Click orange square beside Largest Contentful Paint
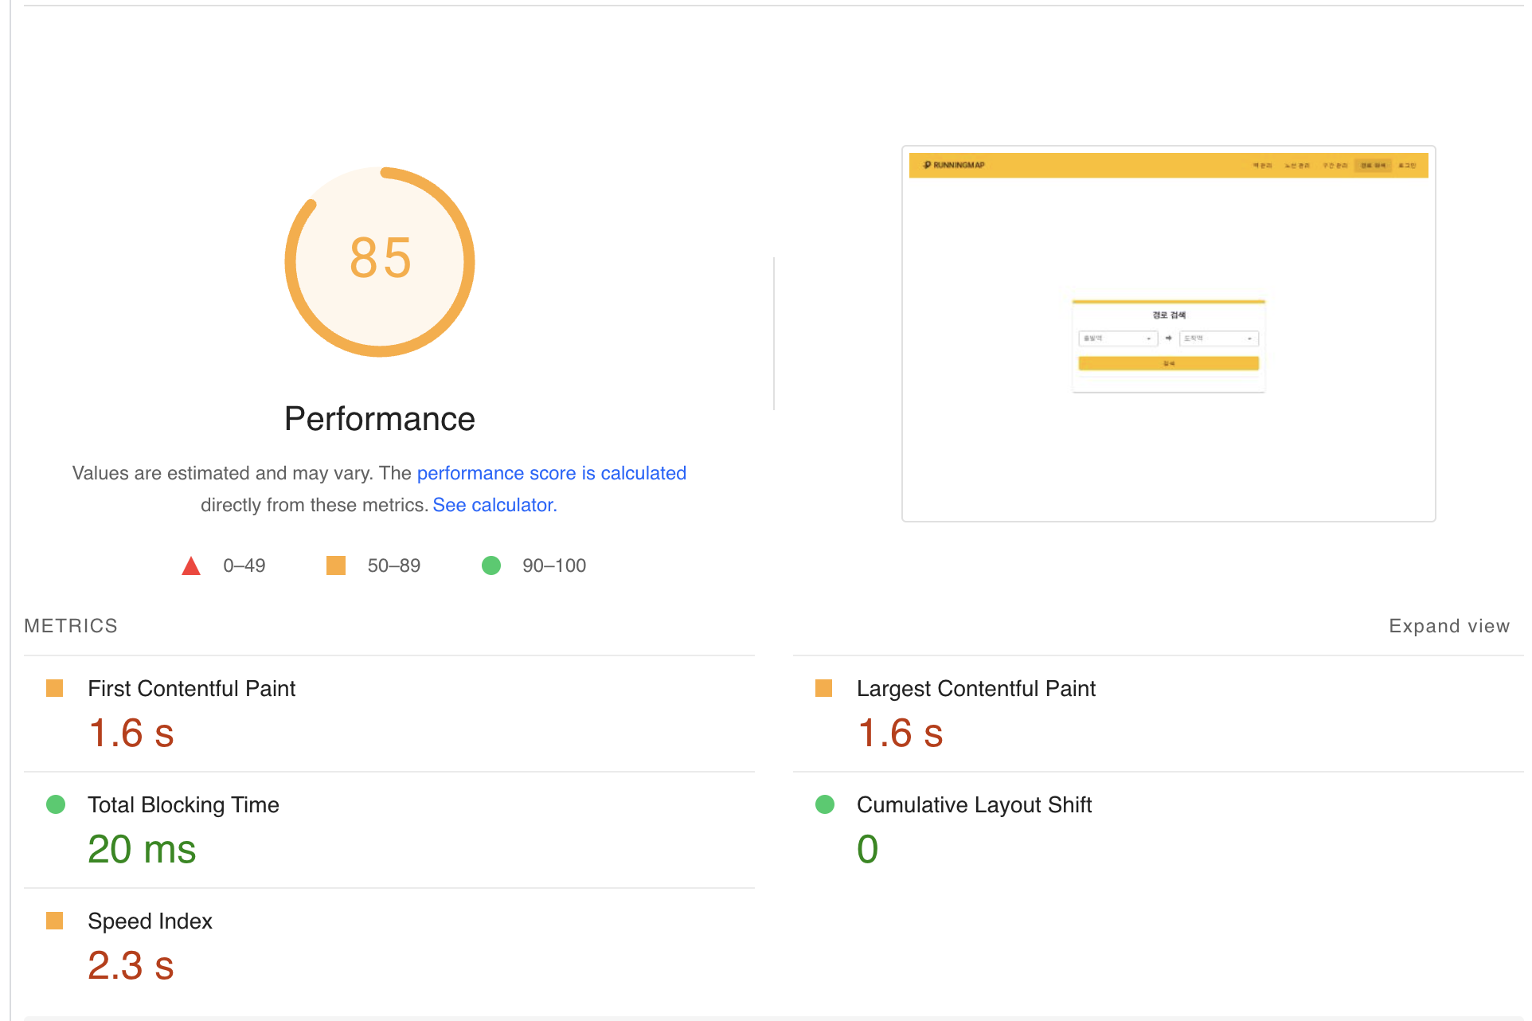 point(824,688)
